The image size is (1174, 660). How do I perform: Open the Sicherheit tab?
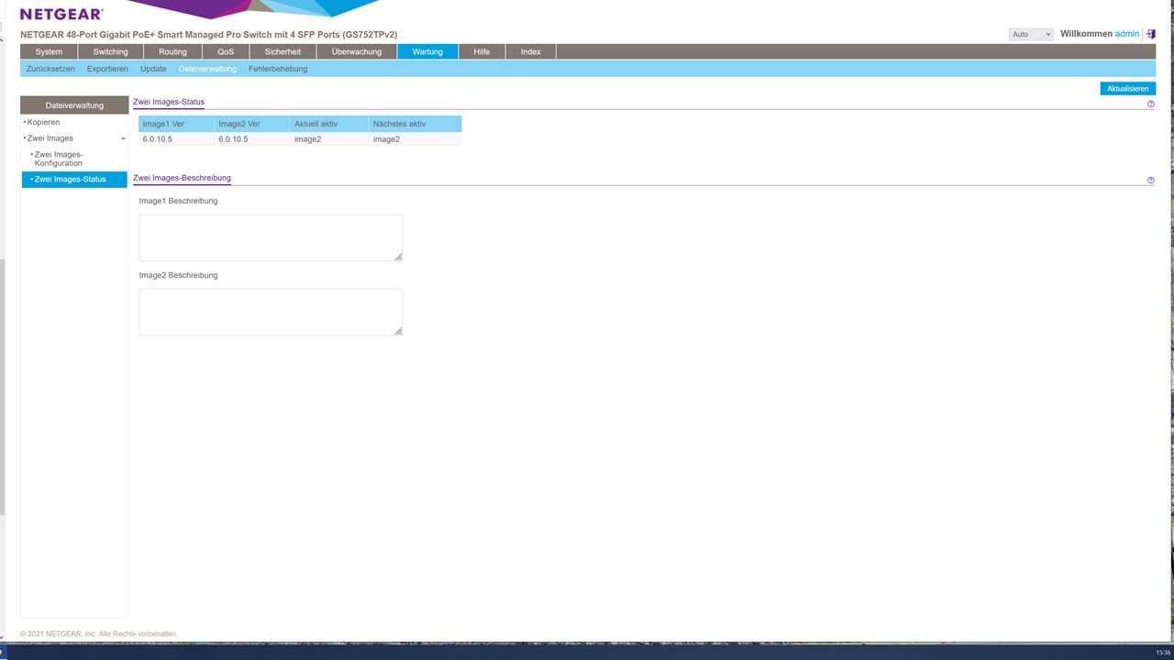pyautogui.click(x=282, y=51)
